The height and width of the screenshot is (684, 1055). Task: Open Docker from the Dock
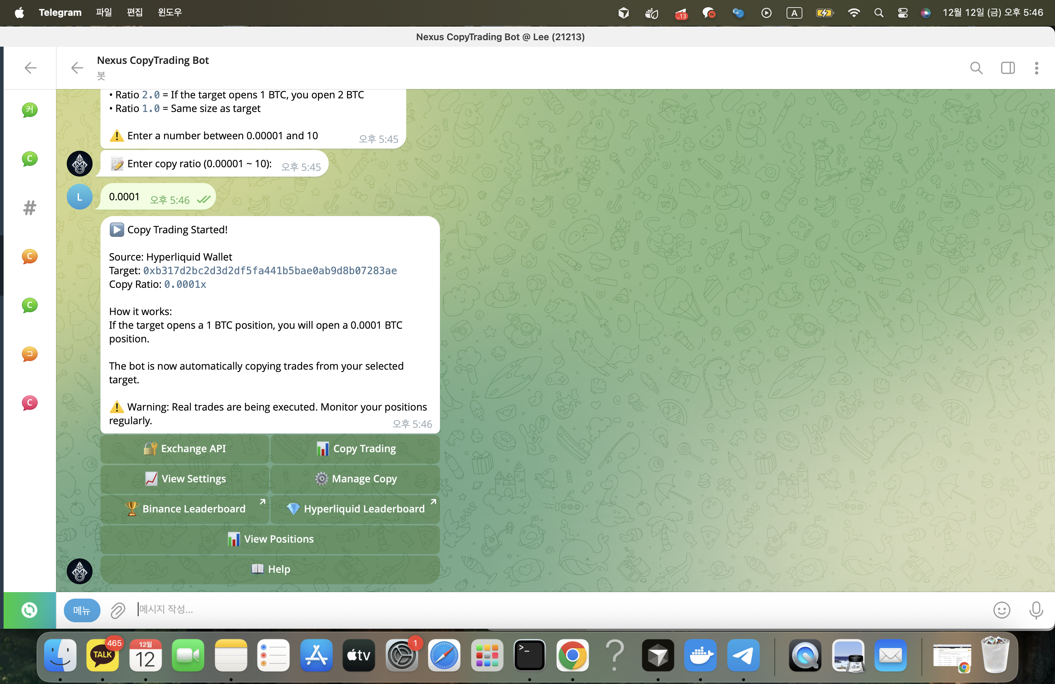pyautogui.click(x=700, y=655)
